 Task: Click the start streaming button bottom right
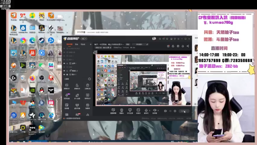tap(184, 111)
